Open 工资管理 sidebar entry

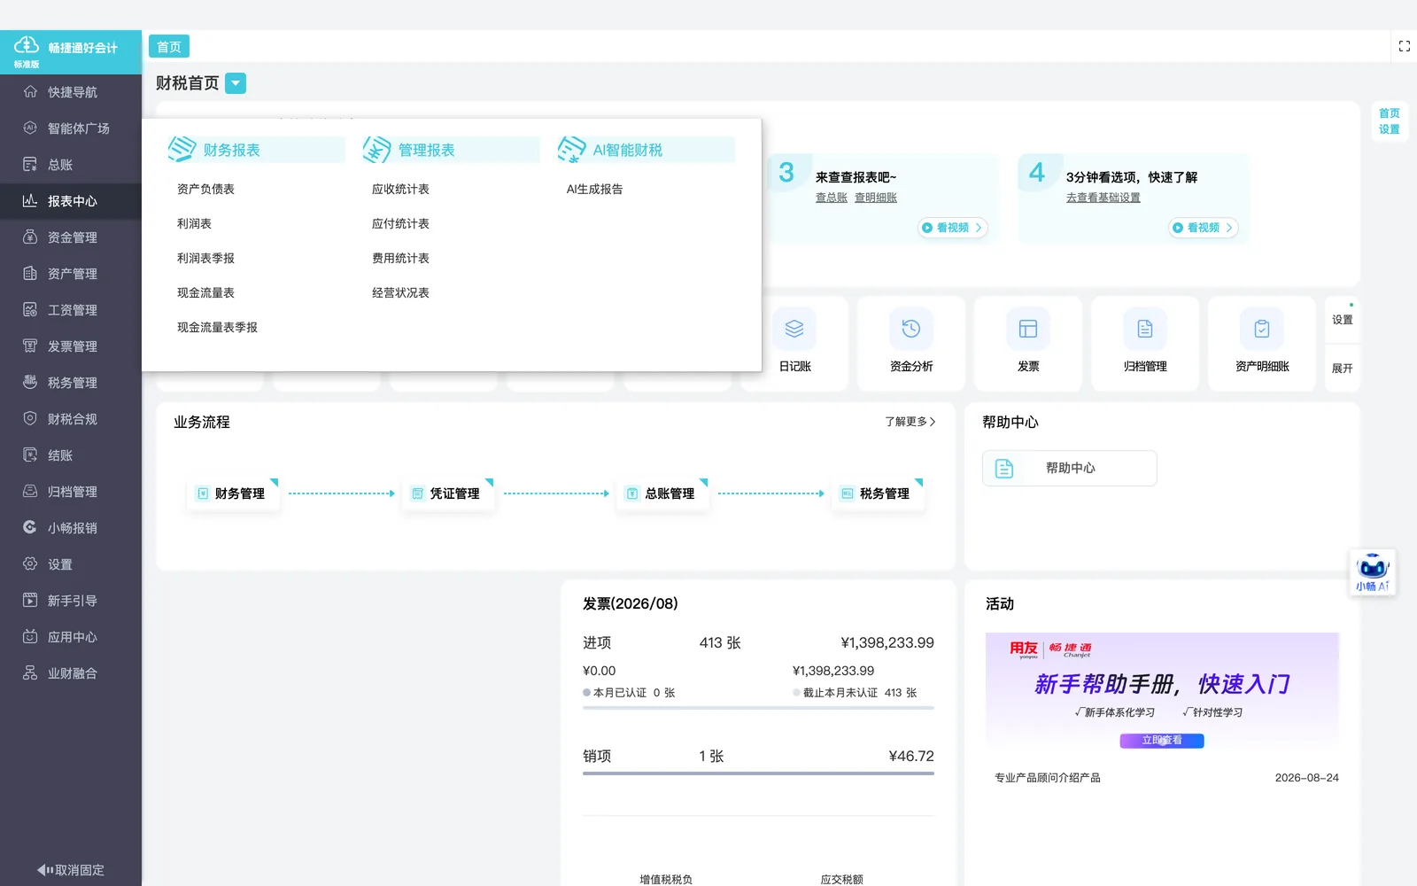(x=71, y=310)
